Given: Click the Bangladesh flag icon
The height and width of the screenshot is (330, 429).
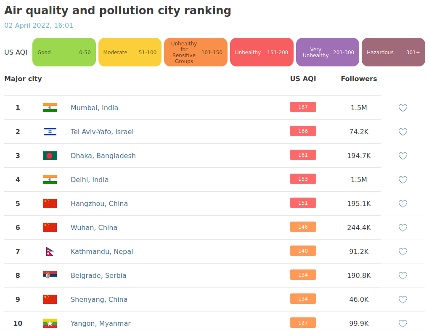Looking at the screenshot, I should click(x=50, y=156).
